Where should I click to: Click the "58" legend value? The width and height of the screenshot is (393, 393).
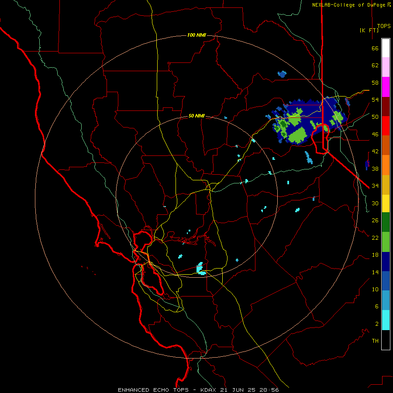pos(375,83)
